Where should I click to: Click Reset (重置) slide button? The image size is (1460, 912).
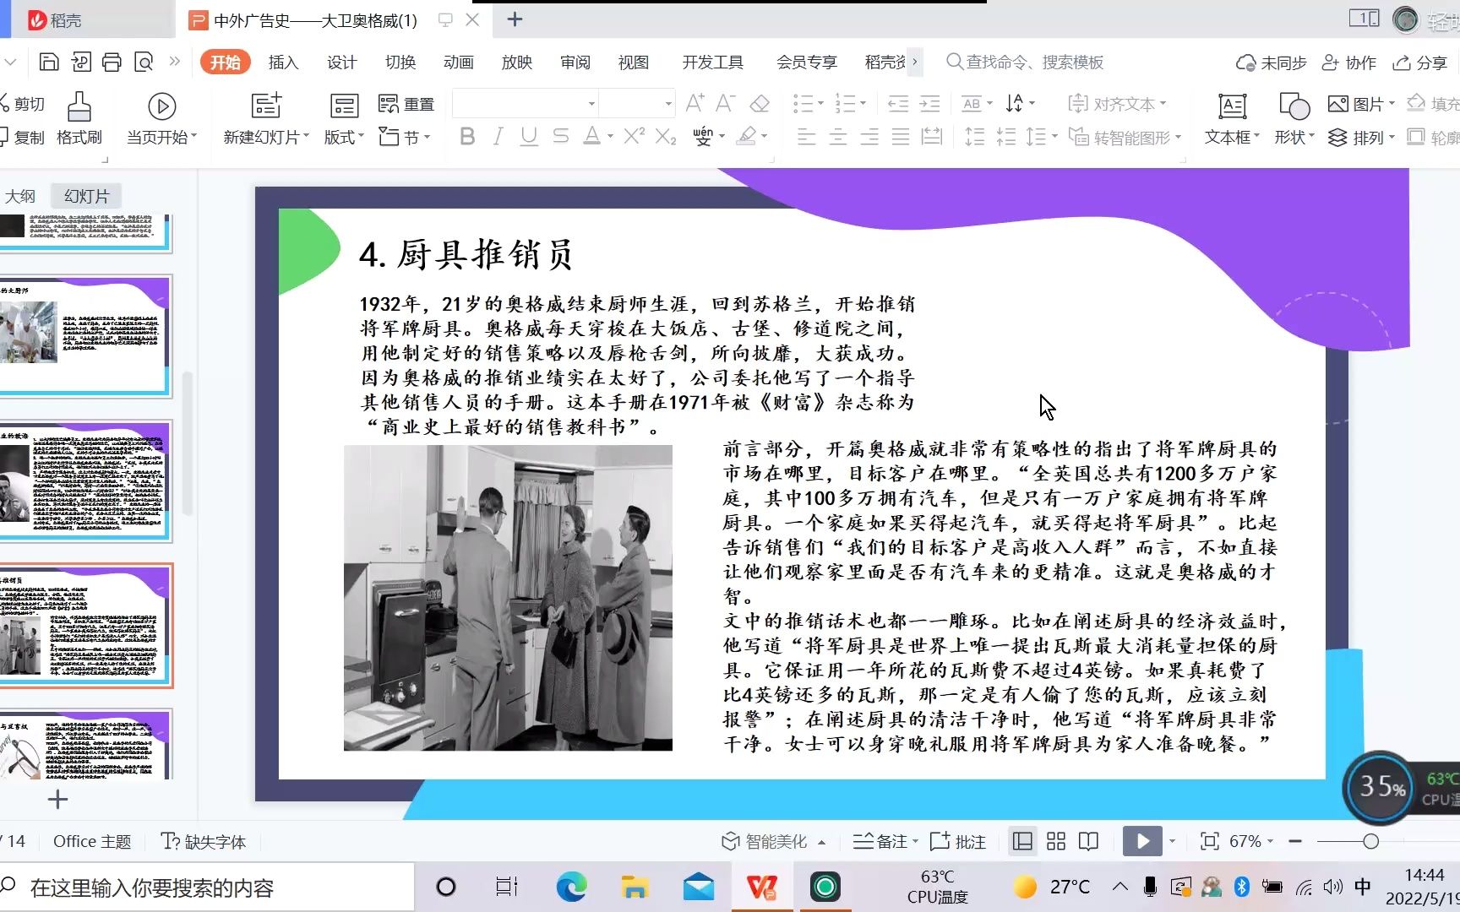point(406,104)
